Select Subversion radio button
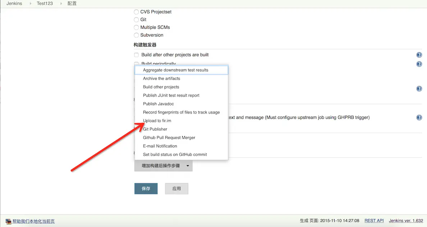 pyautogui.click(x=136, y=35)
